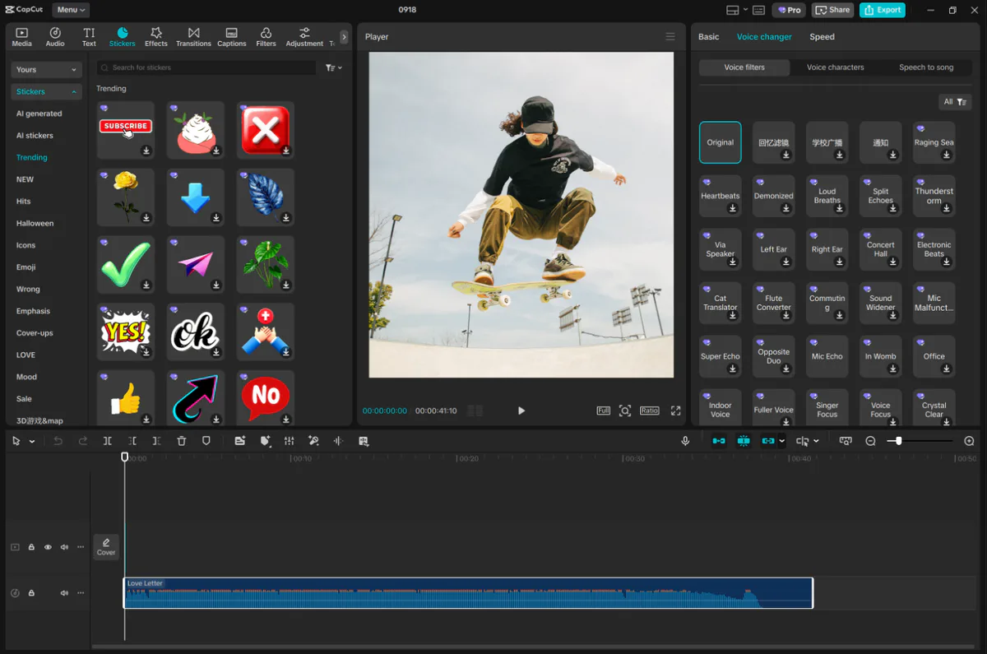The image size is (987, 654).
Task: Open the sticker filter dropdown beside the search bar
Action: point(333,67)
